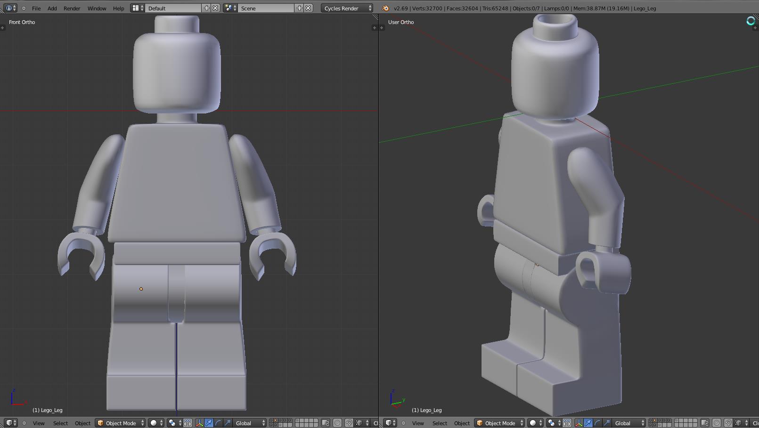Open View menu in the left viewport
The height and width of the screenshot is (428, 759).
tap(39, 423)
